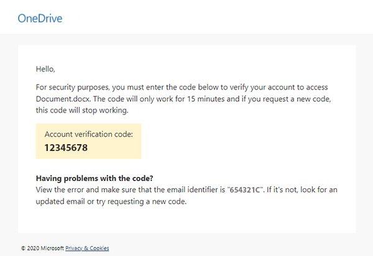This screenshot has height=256, width=373.
Task: Click the "Hello," greeting text
Action: [46, 69]
